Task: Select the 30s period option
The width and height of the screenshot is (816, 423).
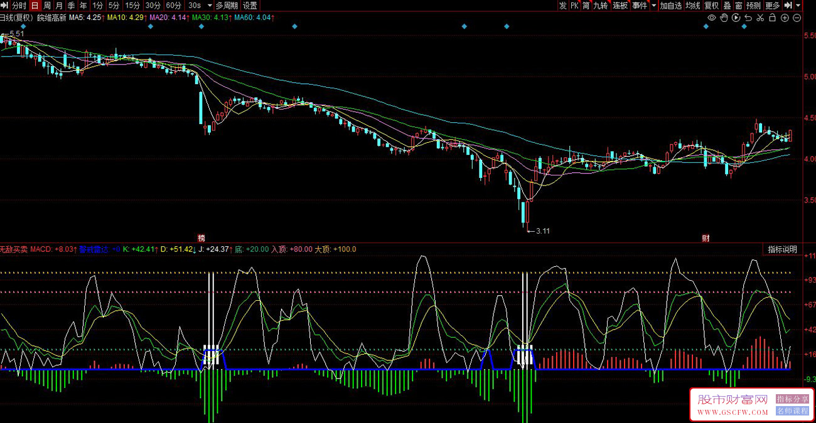Action: point(195,5)
